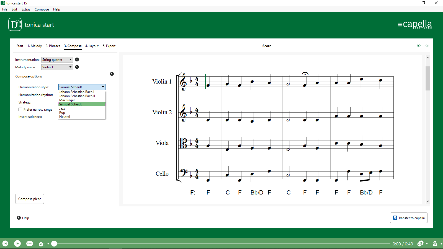Click the Cello bass clef symbol

tap(184, 173)
